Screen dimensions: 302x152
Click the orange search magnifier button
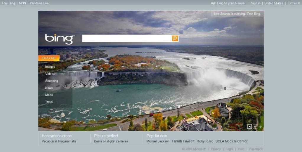[x=175, y=38]
